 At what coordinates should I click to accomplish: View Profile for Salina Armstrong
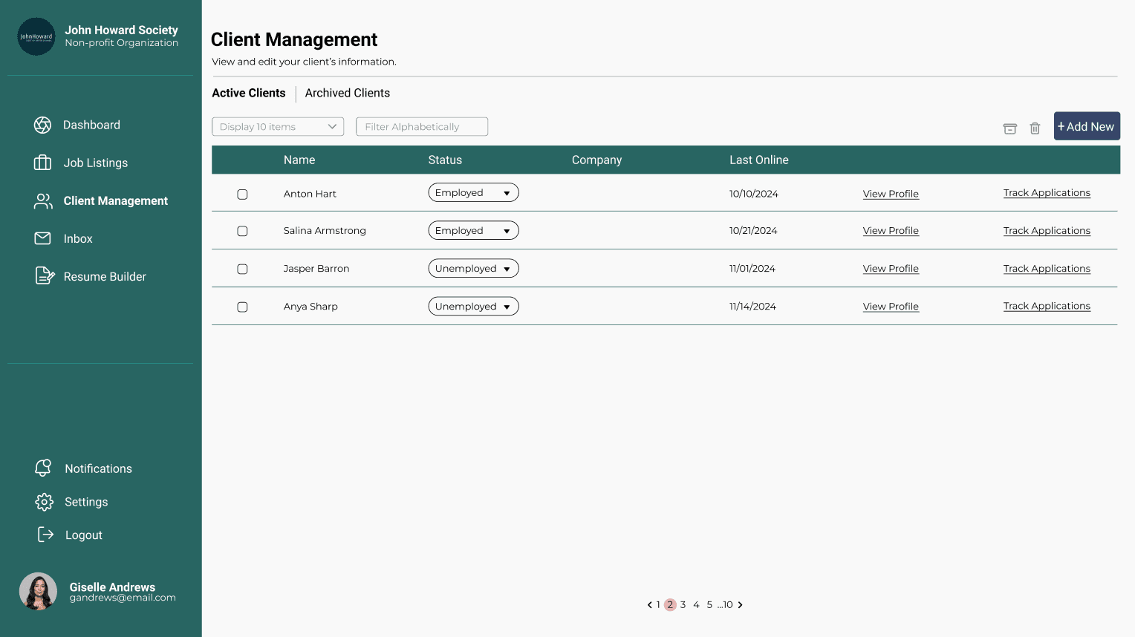pos(891,231)
